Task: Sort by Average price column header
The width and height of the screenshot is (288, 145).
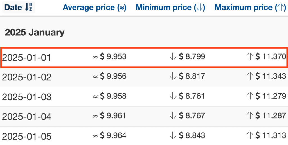Action: click(94, 8)
